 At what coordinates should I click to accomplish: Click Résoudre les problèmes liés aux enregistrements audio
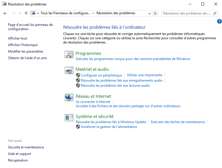click(122, 80)
